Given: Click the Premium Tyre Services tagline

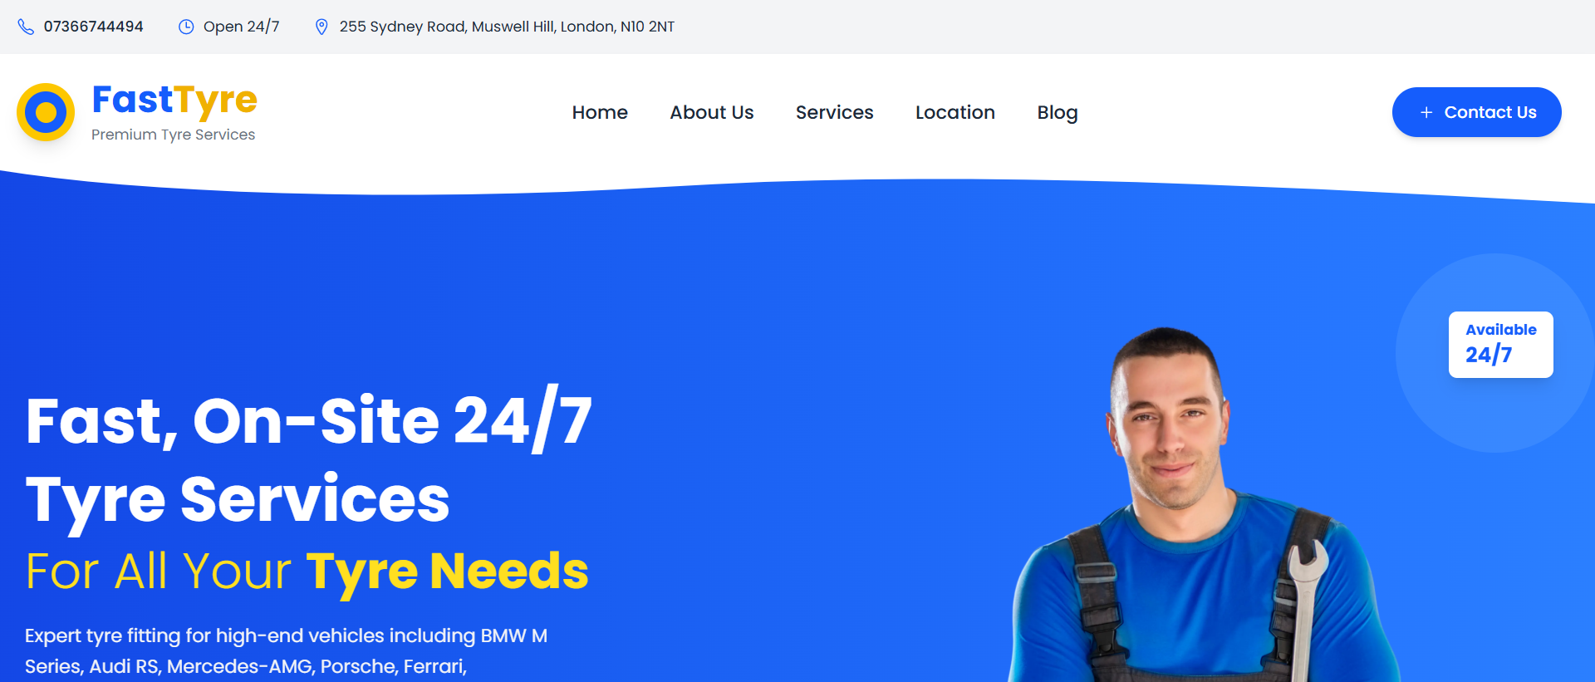Looking at the screenshot, I should pyautogui.click(x=173, y=135).
